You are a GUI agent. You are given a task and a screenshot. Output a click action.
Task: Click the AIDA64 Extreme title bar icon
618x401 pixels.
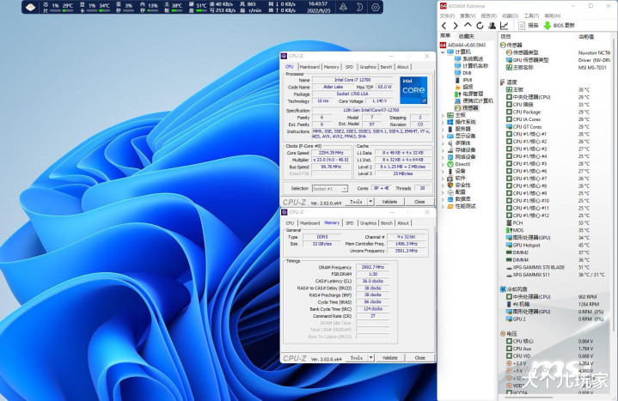[x=443, y=5]
